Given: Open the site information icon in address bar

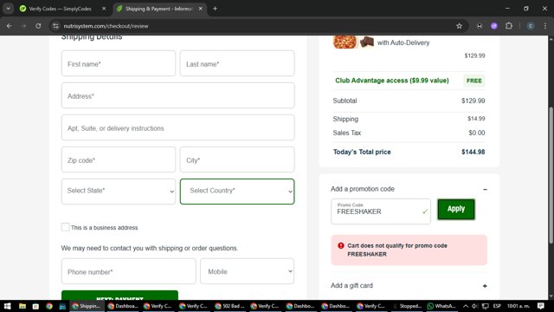Looking at the screenshot, I should point(55,26).
